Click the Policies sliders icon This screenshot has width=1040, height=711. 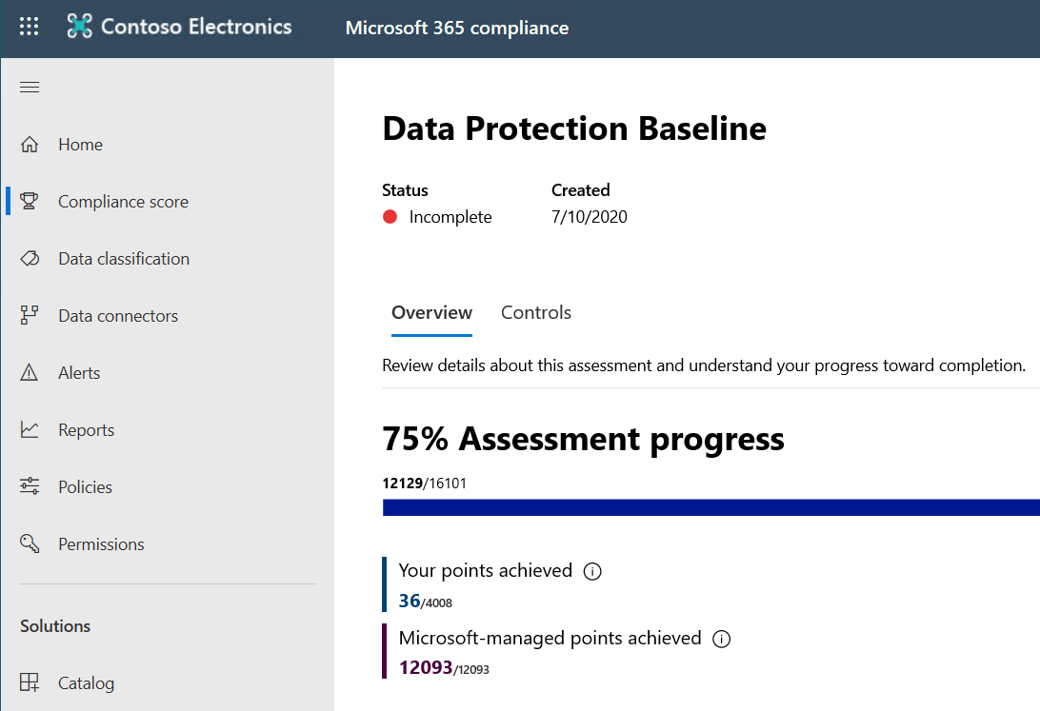pos(30,486)
